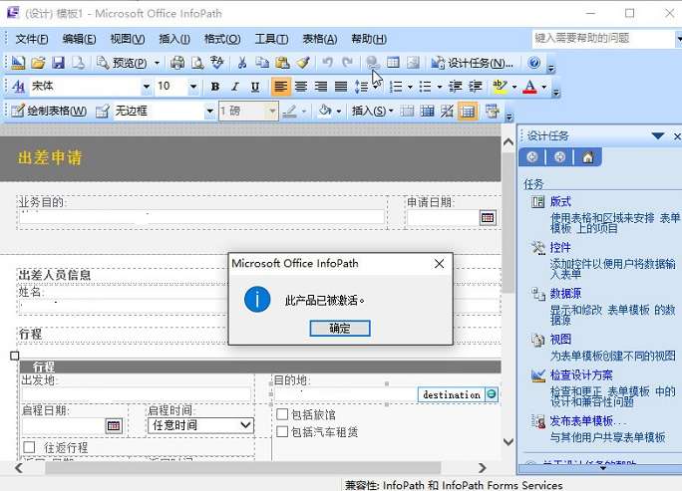Open the font name dropdown (宋体)
The width and height of the screenshot is (682, 491).
(x=146, y=87)
